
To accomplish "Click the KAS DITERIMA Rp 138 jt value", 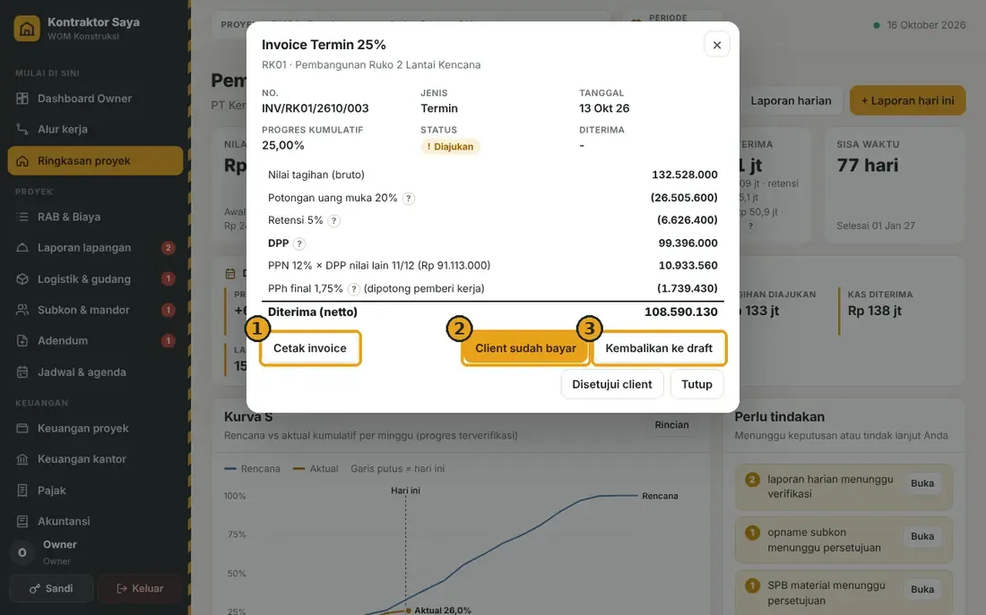I will 874,311.
